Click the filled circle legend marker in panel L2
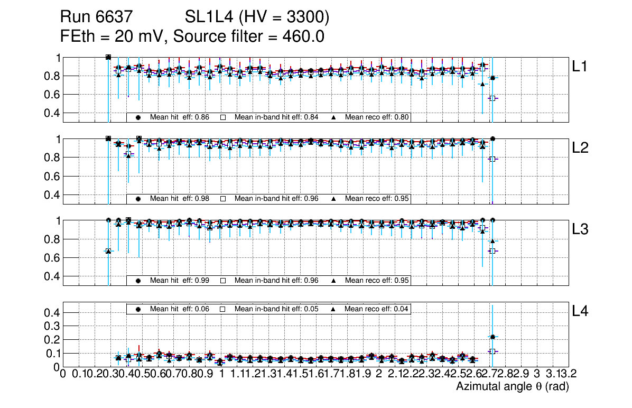The height and width of the screenshot is (408, 632). (138, 199)
